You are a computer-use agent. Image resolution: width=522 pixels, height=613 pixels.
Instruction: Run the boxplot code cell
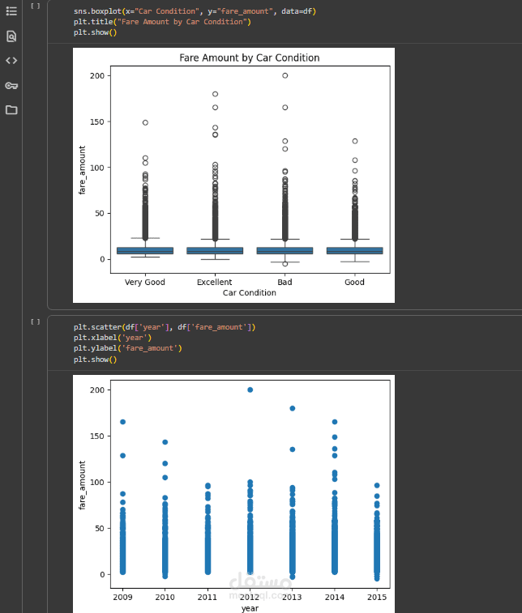36,6
